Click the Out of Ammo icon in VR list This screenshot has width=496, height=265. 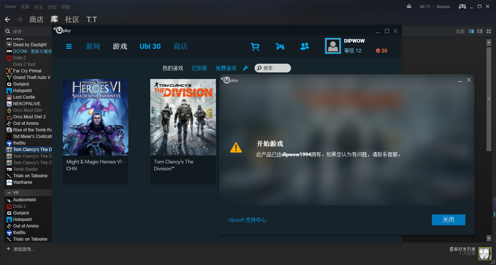[x=9, y=226]
